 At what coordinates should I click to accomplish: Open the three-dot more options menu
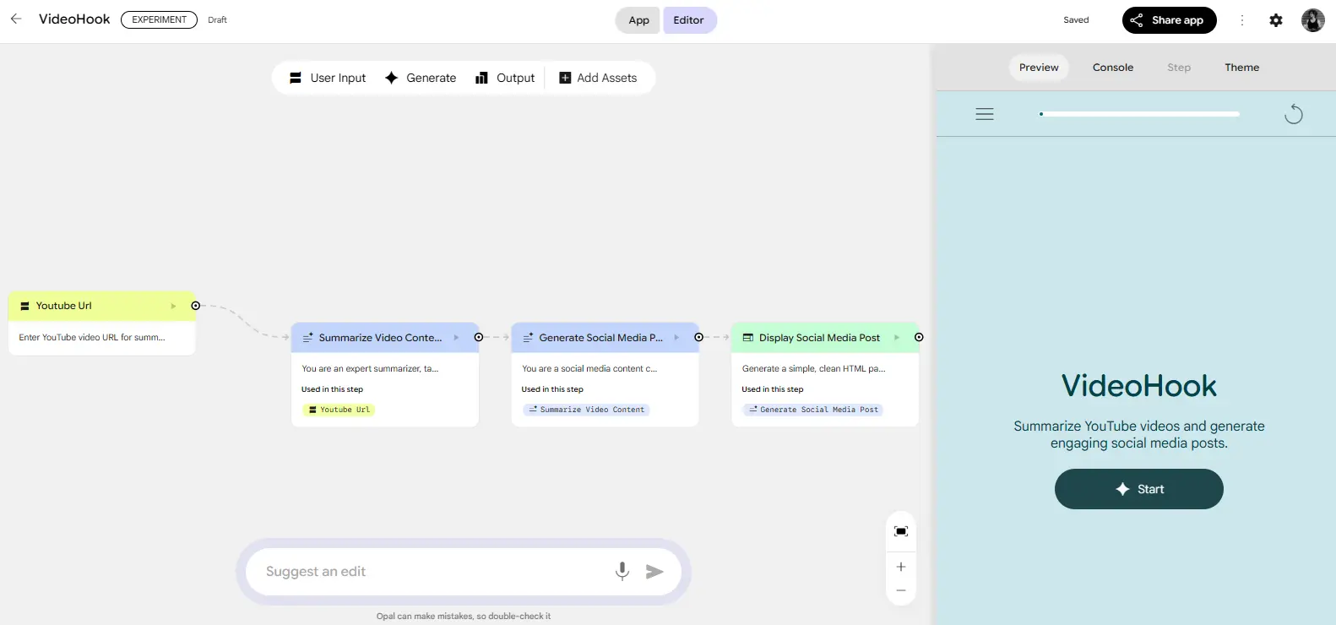pyautogui.click(x=1241, y=20)
